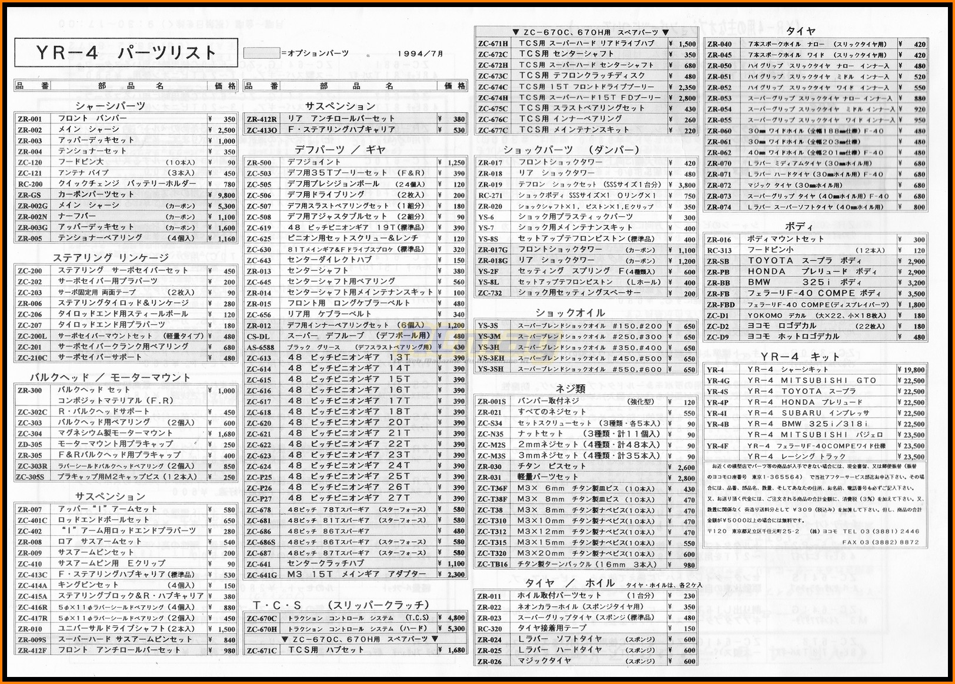This screenshot has height=684, width=955.
Task: Click the "19,800" kit price
Action: click(914, 370)
